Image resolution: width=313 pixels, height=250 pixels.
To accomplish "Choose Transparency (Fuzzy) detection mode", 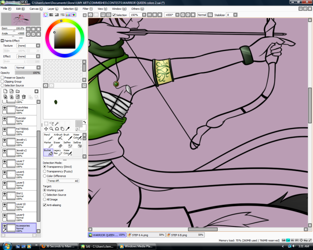I will tap(45, 172).
